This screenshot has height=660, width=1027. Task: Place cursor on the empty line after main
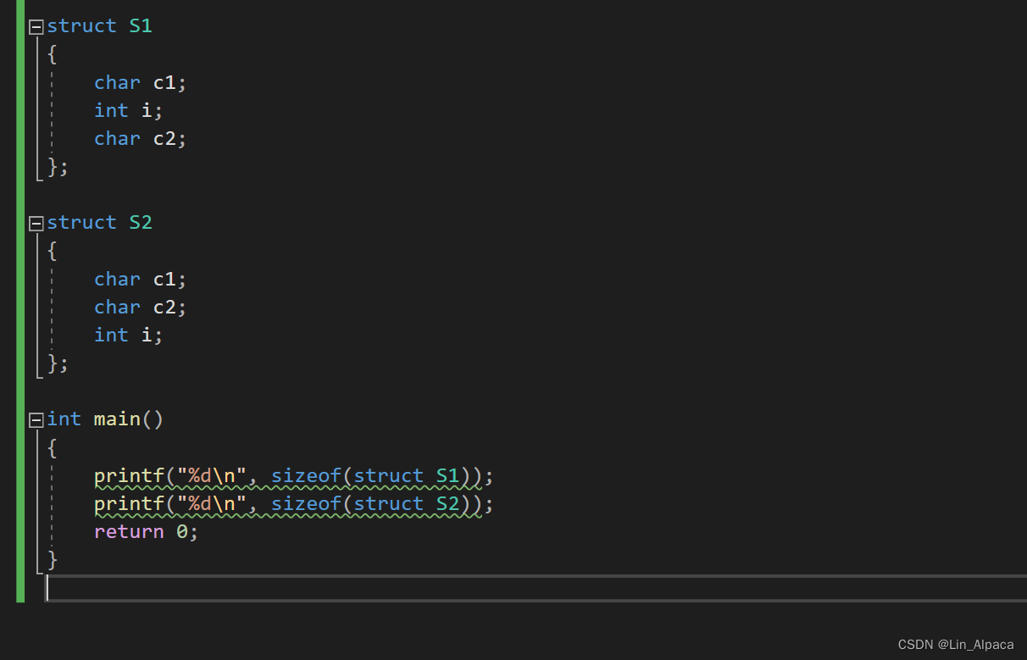coord(536,588)
